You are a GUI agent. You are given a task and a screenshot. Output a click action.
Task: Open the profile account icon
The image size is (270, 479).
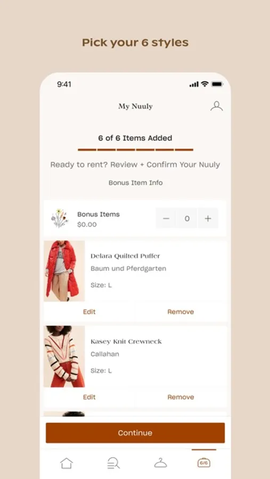[217, 106]
